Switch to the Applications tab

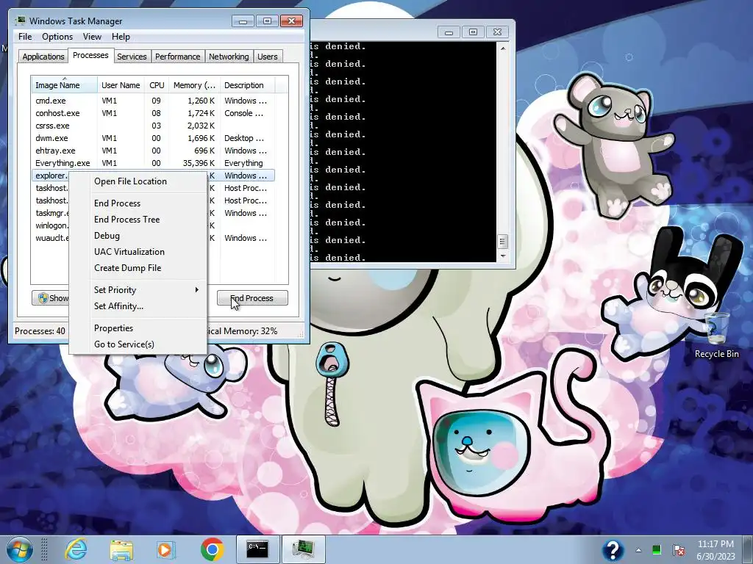[x=43, y=56]
